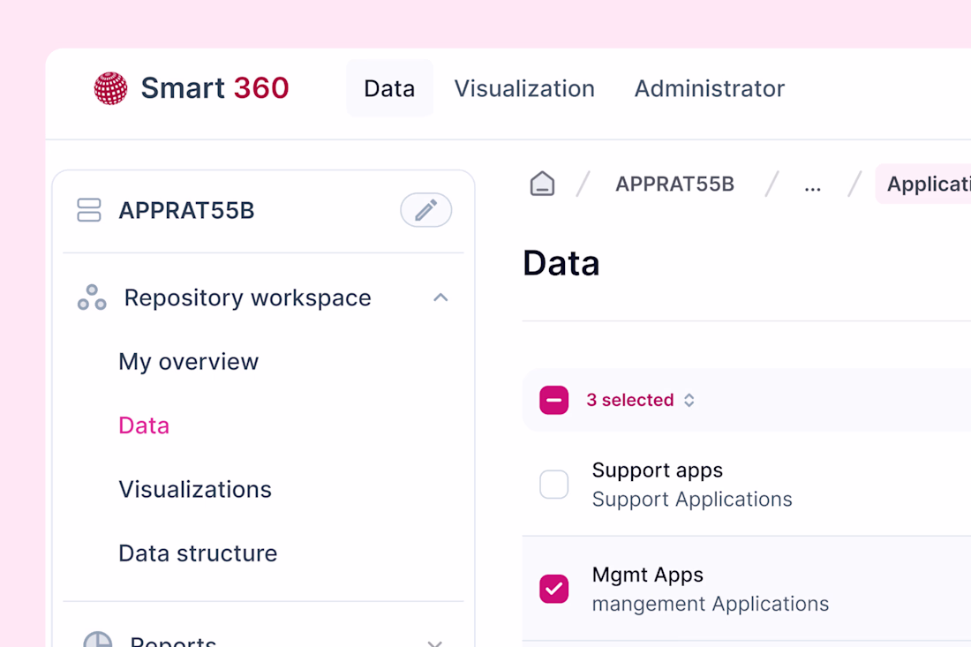Click the breadcrumb ellipsis to show hidden levels
Screen dimensions: 971x647
pos(812,184)
